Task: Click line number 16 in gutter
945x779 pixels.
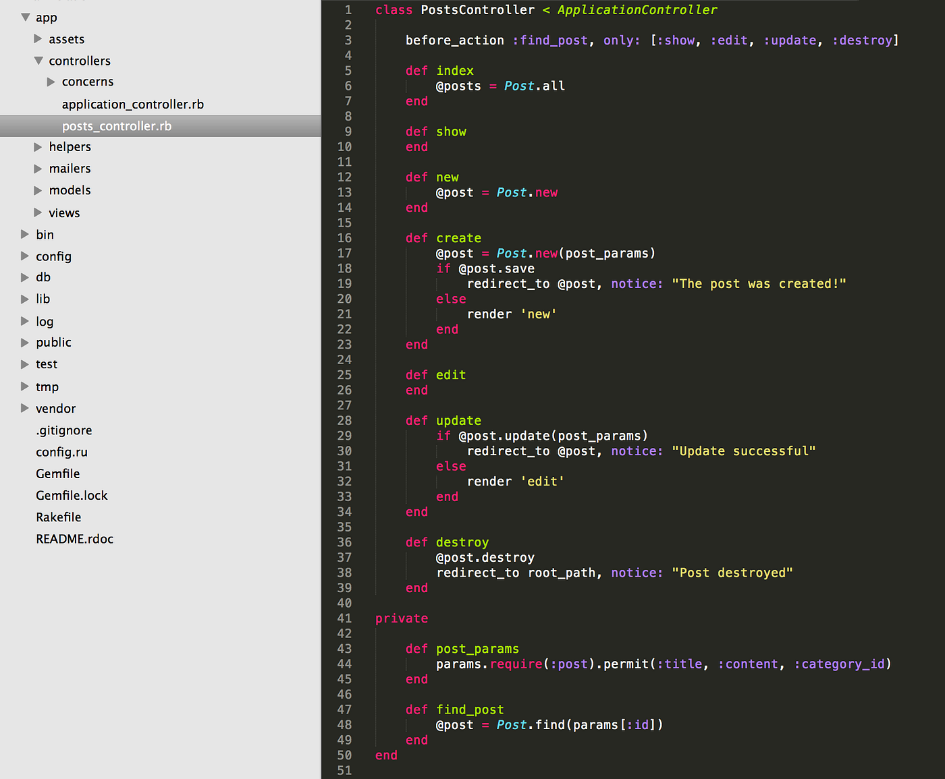Action: tap(344, 238)
